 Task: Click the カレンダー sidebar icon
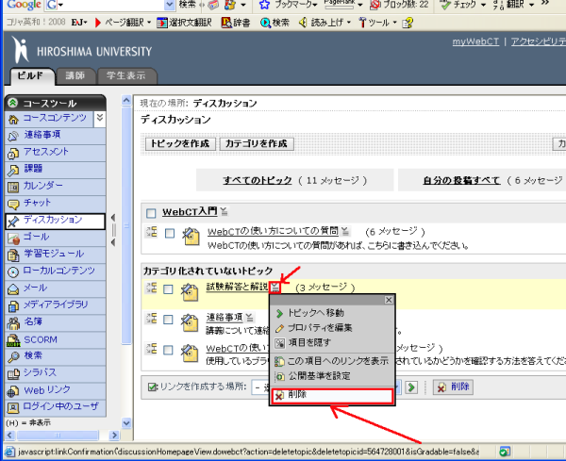coord(13,187)
